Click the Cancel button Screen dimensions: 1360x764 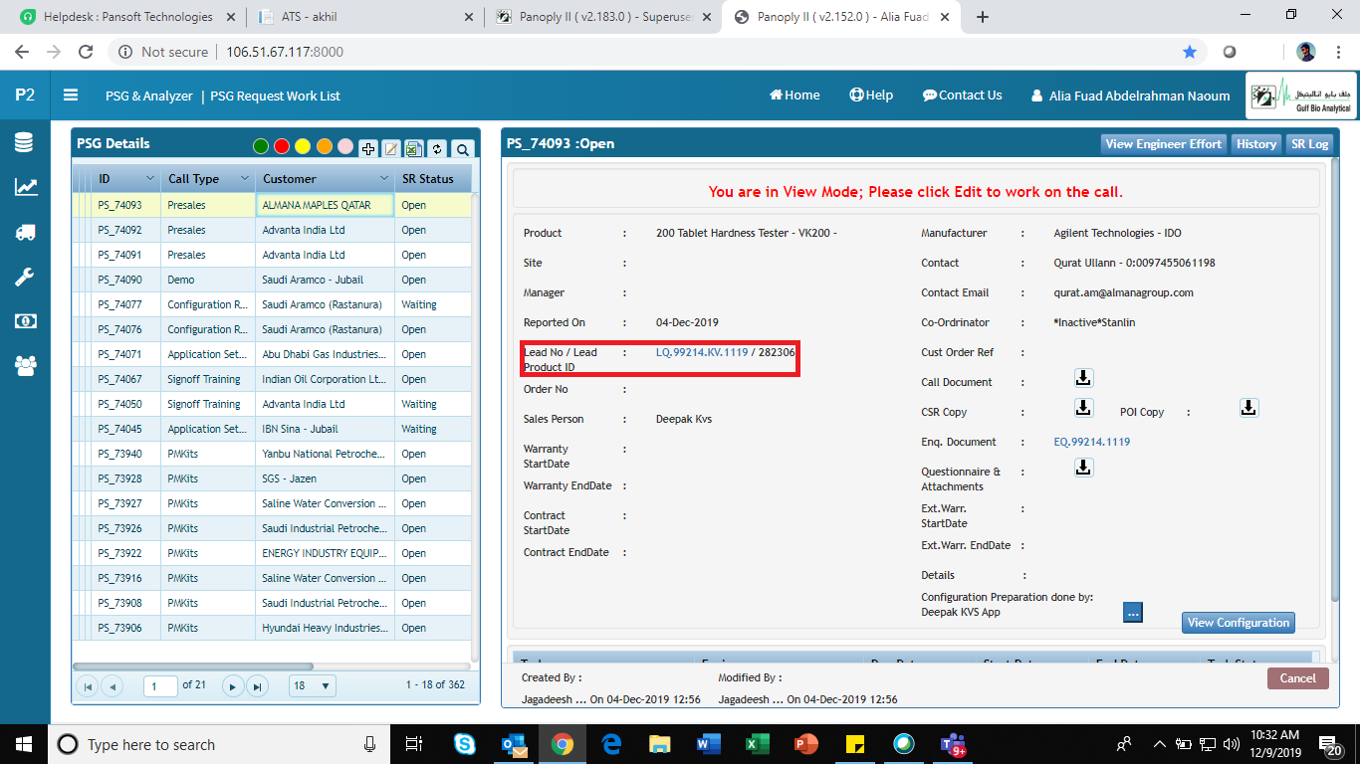(x=1297, y=678)
